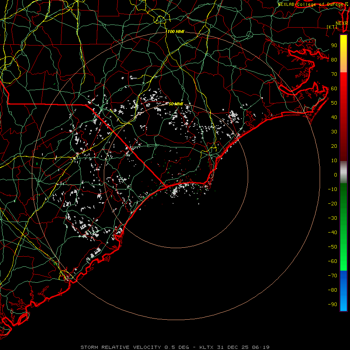
Task: Click the [KT] units label
Action: click(332, 27)
